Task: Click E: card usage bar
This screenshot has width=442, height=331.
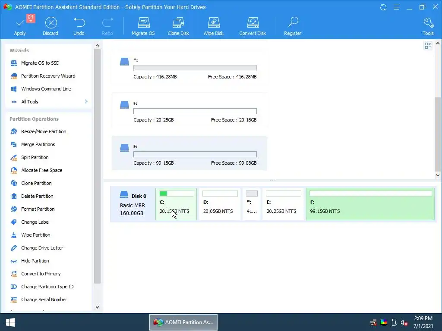Action: (195, 111)
